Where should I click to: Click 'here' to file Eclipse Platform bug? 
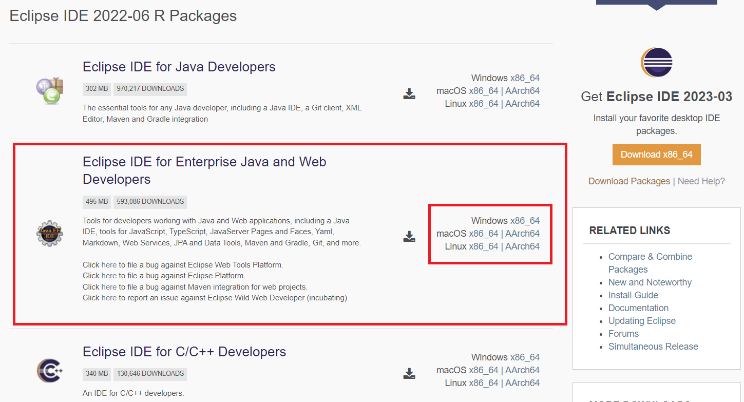pos(109,276)
